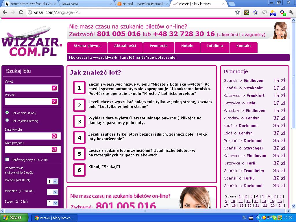The image size is (296, 222).
Task: Click the address bar URL
Action: click(x=56, y=12)
